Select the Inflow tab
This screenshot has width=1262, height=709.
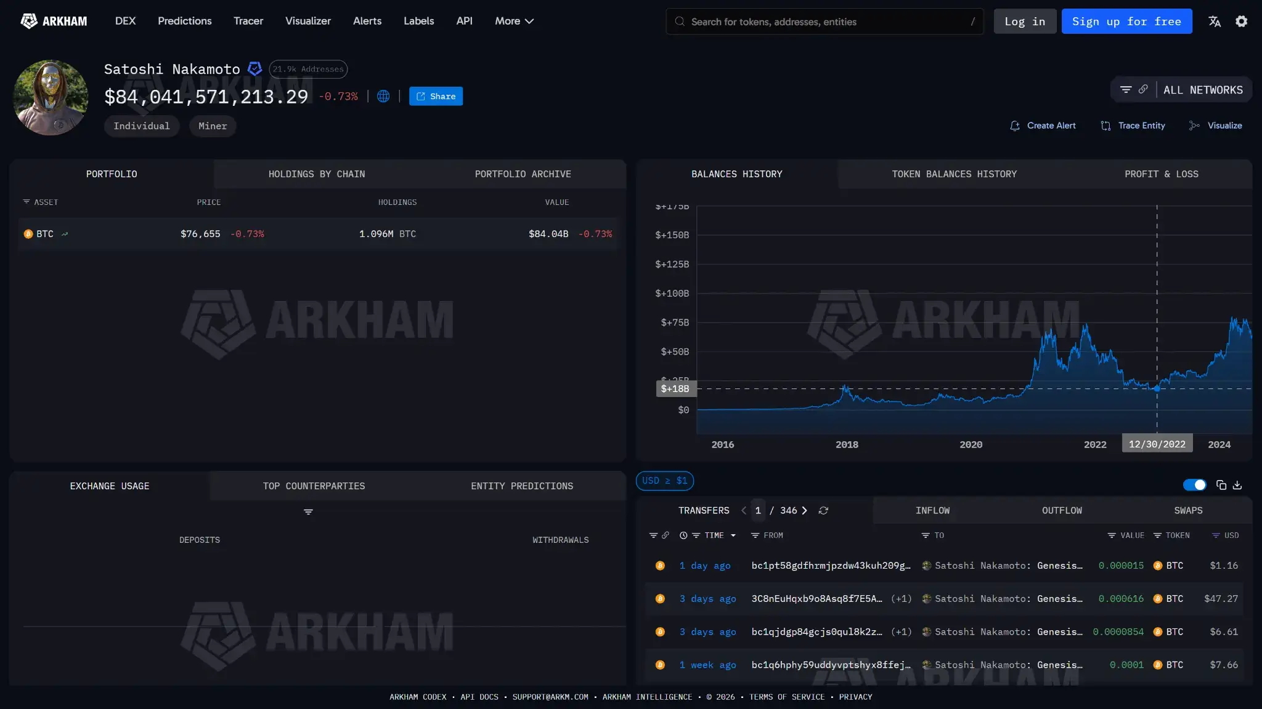[x=932, y=511]
